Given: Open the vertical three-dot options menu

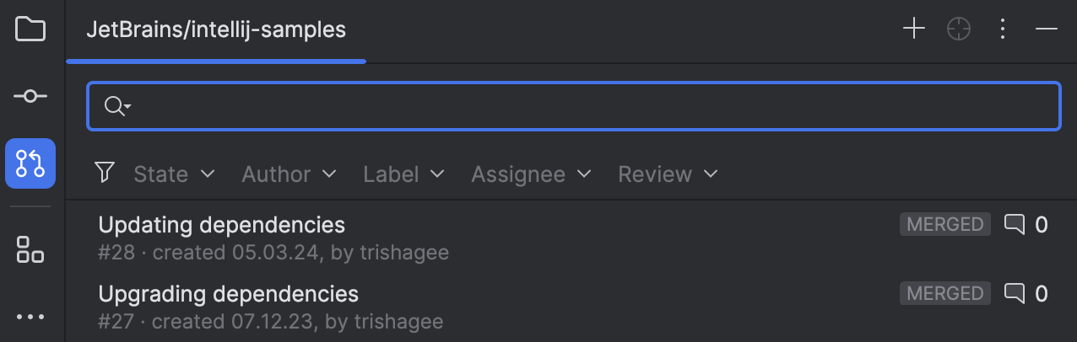Looking at the screenshot, I should coord(1003,29).
